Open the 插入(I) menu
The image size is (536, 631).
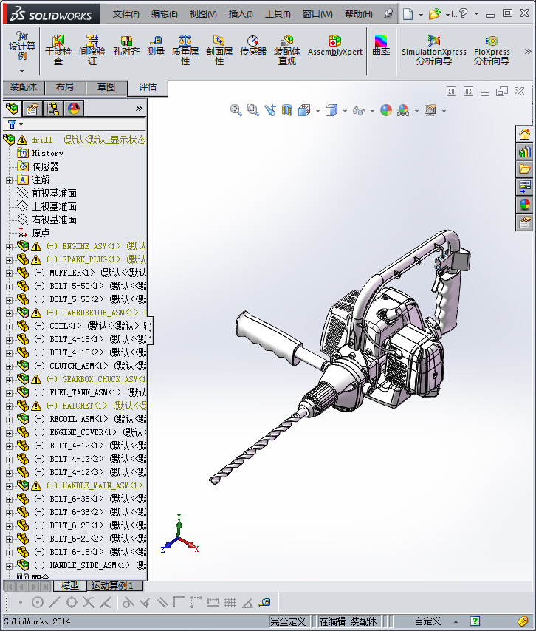(x=241, y=14)
